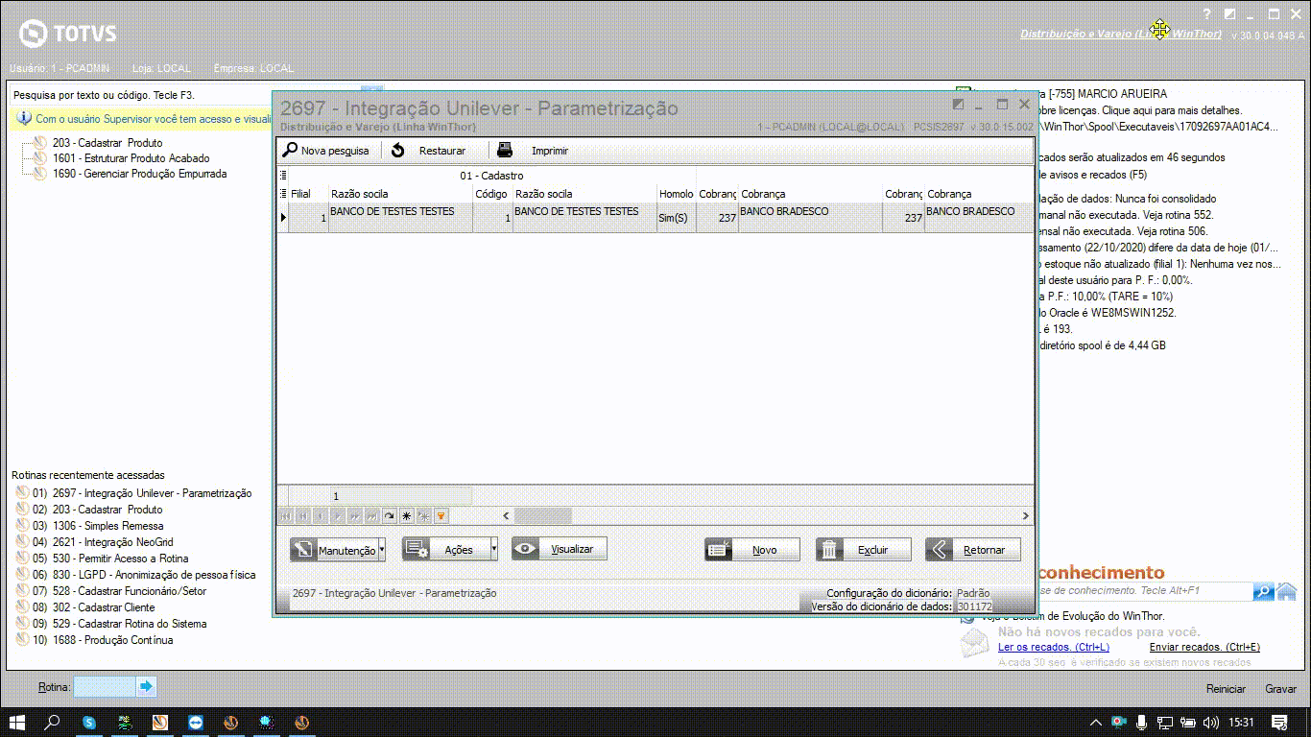The image size is (1311, 737).
Task: Click Visualizar eye button
Action: tap(560, 549)
